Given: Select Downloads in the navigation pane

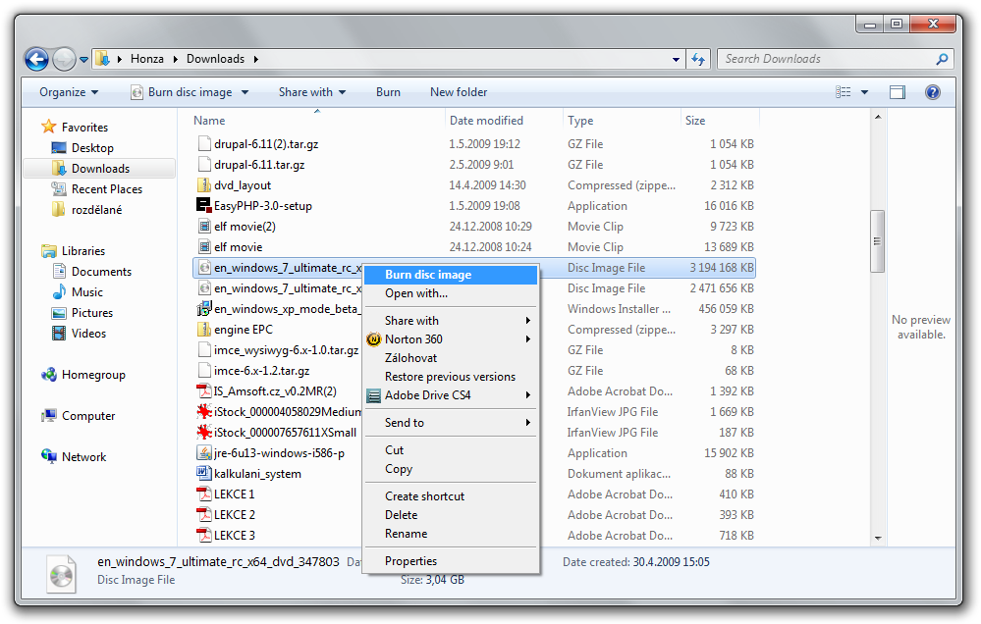Looking at the screenshot, I should point(99,168).
